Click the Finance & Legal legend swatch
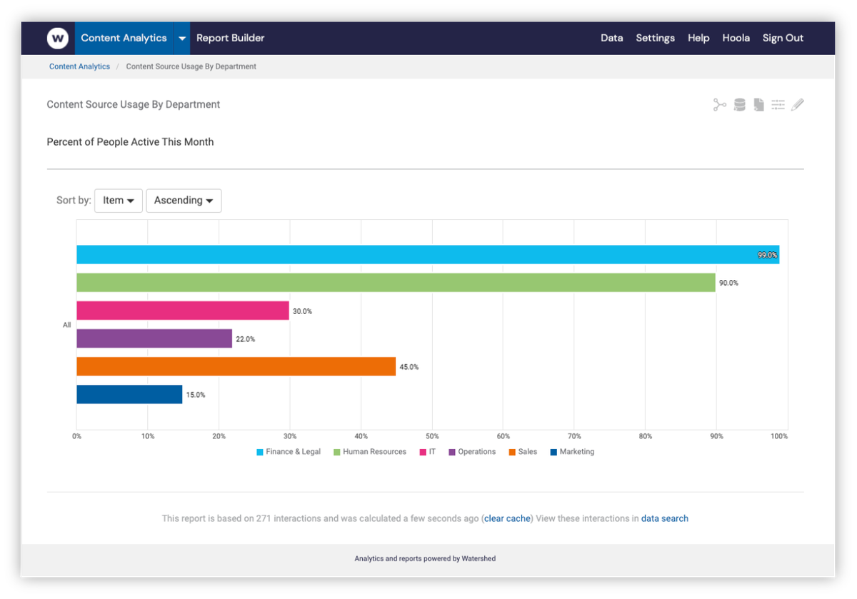857x599 pixels. [x=259, y=451]
